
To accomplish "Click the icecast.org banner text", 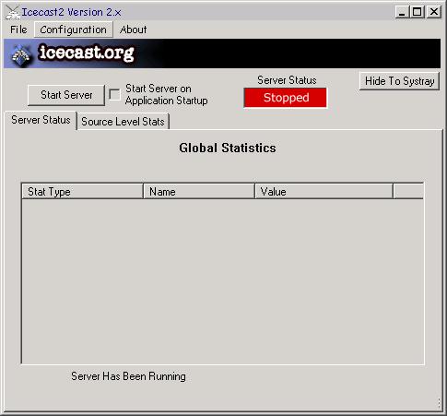I will (x=87, y=53).
